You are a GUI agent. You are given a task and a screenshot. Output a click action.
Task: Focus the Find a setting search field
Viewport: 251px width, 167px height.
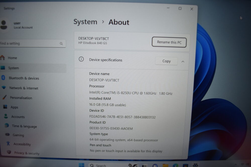tap(33, 43)
